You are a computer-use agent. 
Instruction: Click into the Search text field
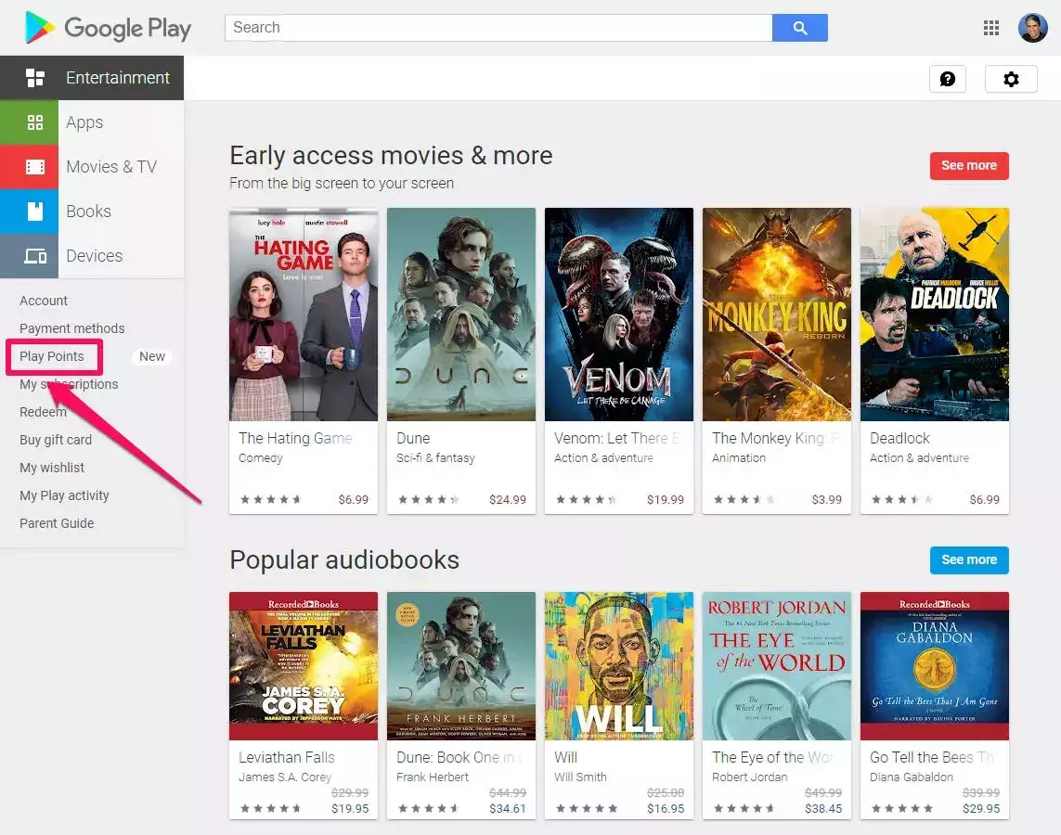[498, 28]
